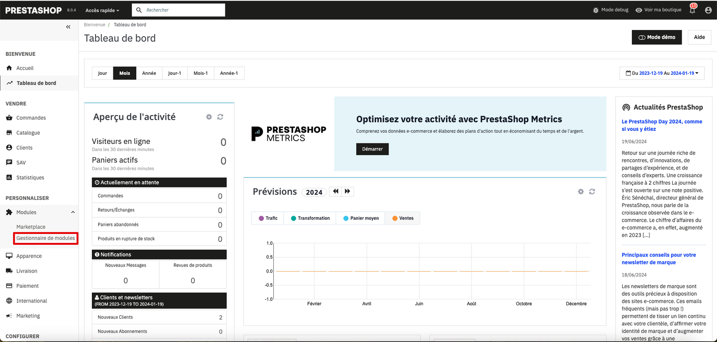Click the Statistiques chart icon
Viewport: 717px width, 342px height.
point(9,177)
